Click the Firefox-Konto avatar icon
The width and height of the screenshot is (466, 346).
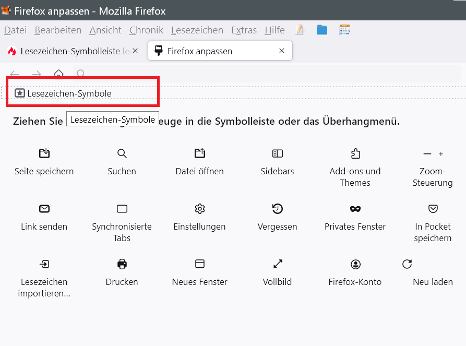coord(355,264)
